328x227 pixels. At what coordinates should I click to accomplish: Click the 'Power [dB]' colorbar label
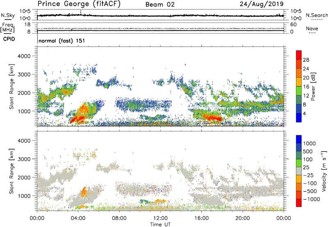pyautogui.click(x=313, y=86)
